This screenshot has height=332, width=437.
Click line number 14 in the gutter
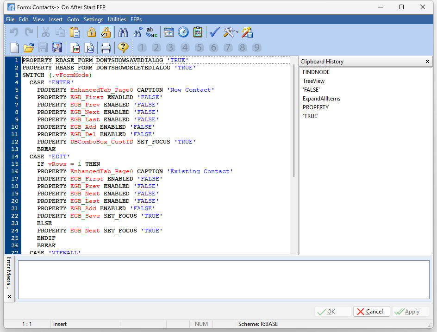(x=15, y=157)
